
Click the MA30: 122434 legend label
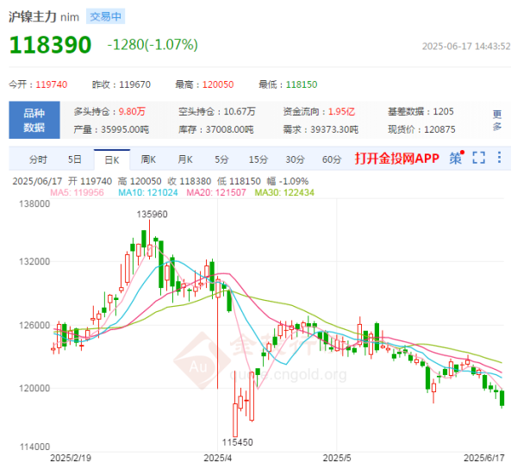tap(284, 192)
